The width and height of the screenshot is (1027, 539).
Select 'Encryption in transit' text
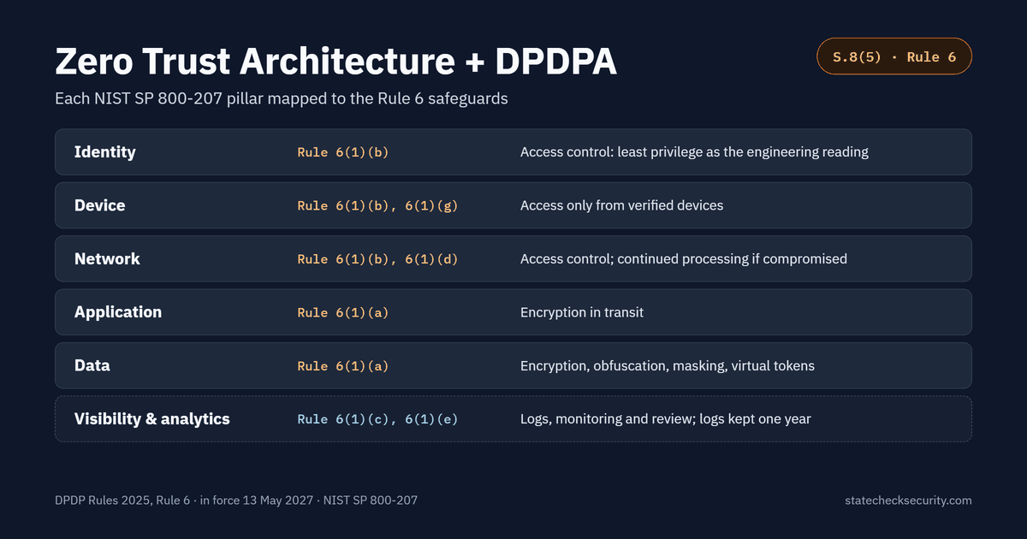point(582,312)
